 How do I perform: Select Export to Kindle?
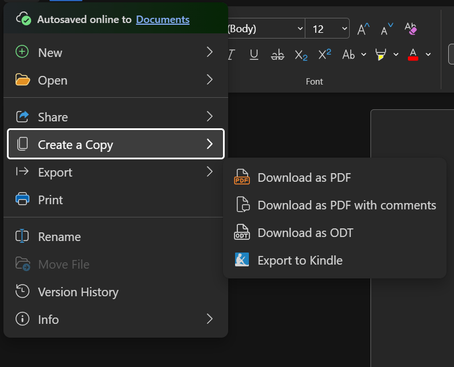click(300, 261)
